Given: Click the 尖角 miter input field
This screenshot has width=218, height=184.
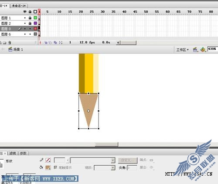Looking at the screenshot, I should (132, 168).
